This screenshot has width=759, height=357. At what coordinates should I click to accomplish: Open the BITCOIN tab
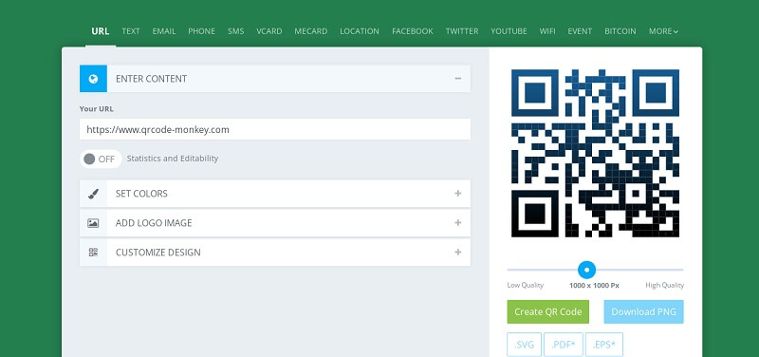tap(620, 31)
